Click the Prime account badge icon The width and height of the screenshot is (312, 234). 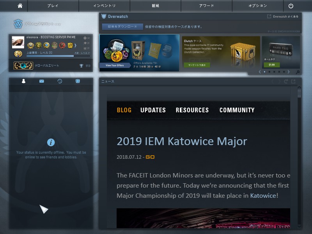[18, 24]
